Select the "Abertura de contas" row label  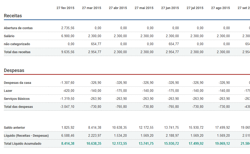[18, 28]
